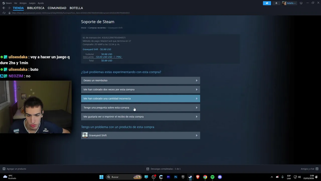Click the Graveyard Shift - $0.99 USD link
The height and width of the screenshot is (181, 321).
tap(97, 49)
